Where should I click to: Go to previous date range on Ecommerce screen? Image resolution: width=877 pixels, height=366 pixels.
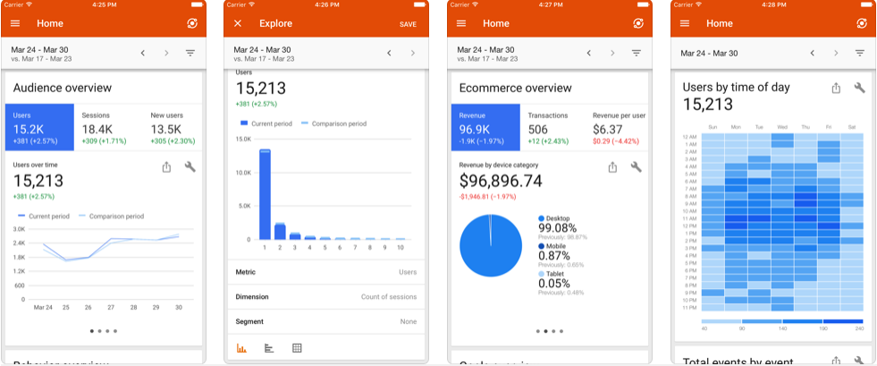click(589, 53)
